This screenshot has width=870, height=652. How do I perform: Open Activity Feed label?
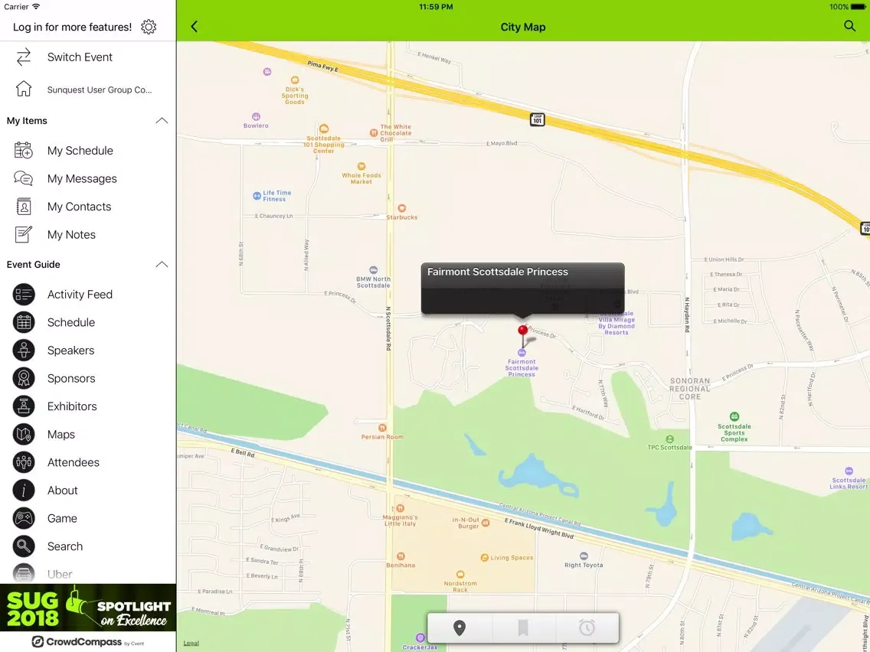point(80,295)
